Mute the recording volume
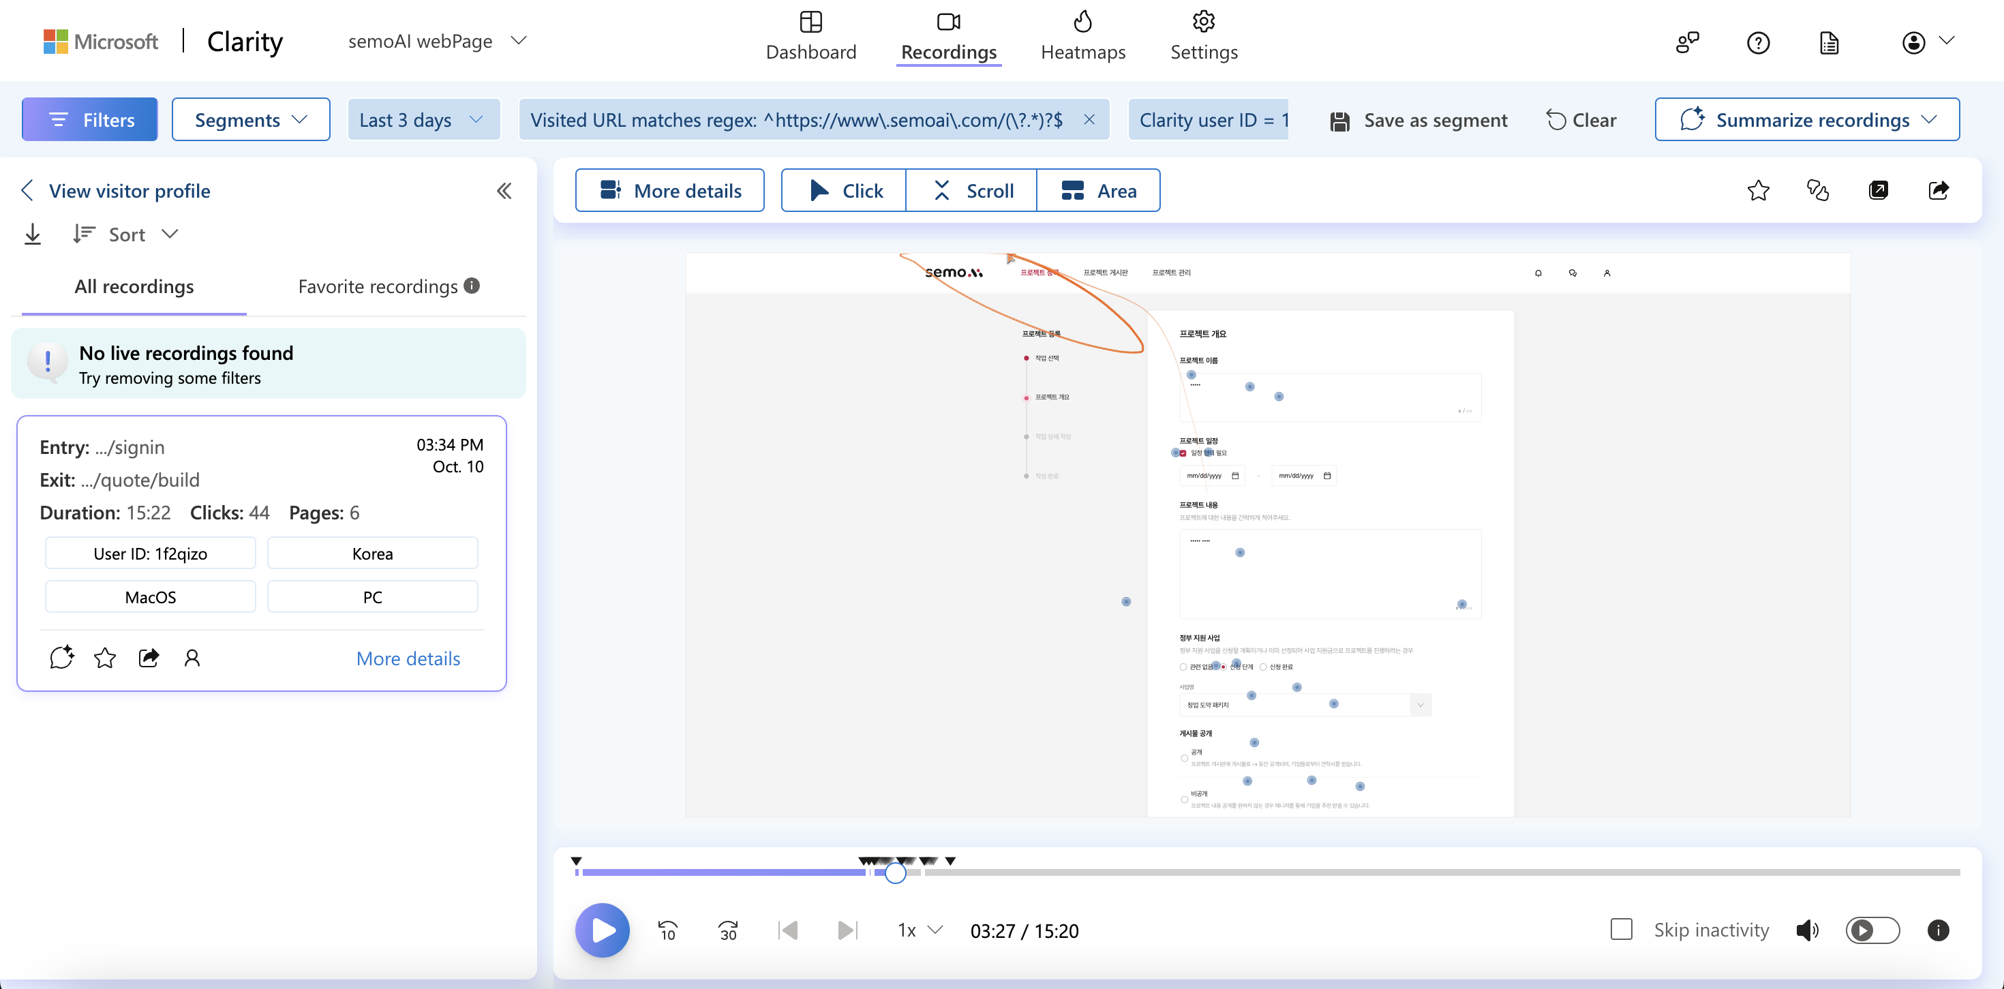 coord(1806,930)
